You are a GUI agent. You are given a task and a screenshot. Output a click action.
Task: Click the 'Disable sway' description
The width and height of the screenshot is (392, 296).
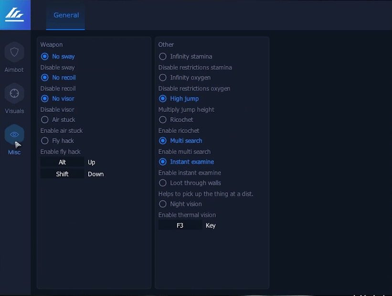pyautogui.click(x=57, y=68)
